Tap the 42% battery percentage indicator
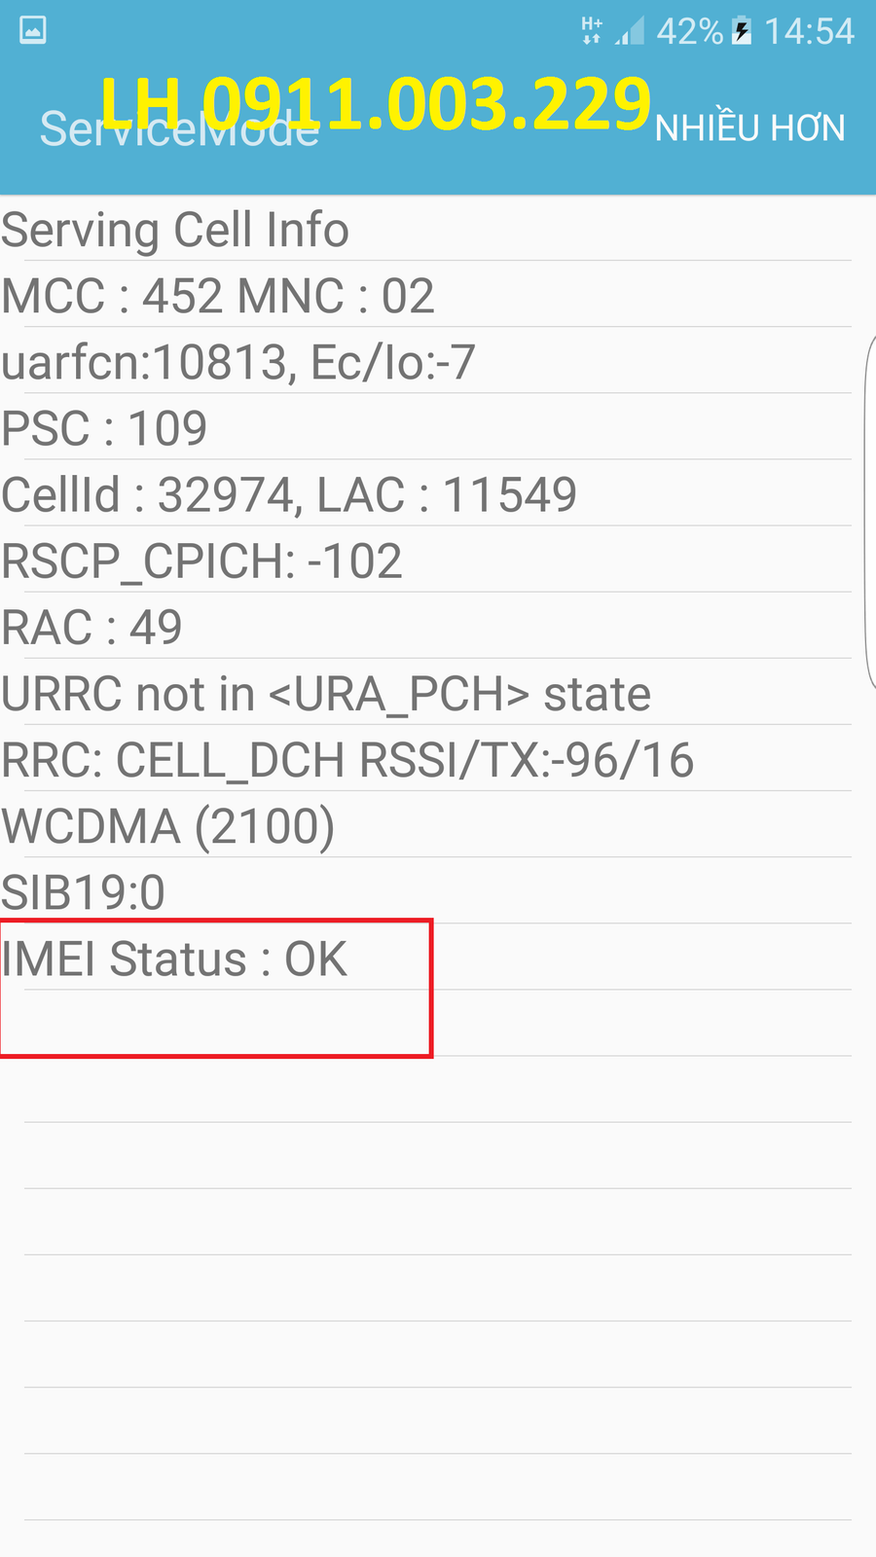 point(689,32)
